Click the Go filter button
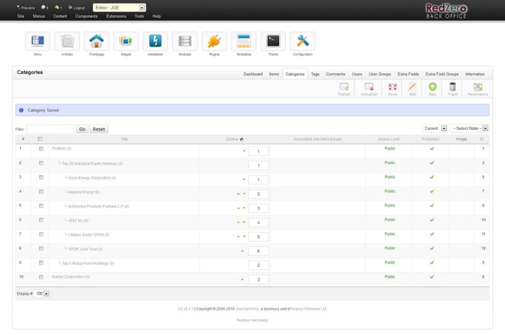The width and height of the screenshot is (505, 335). tap(82, 129)
